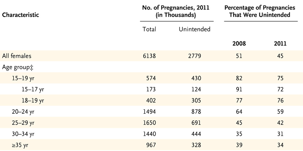The width and height of the screenshot is (303, 151).
Task: Select the Total sub-column header
Action: click(x=149, y=29)
